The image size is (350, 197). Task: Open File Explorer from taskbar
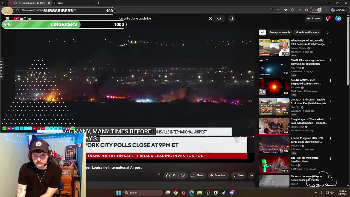tap(200, 193)
